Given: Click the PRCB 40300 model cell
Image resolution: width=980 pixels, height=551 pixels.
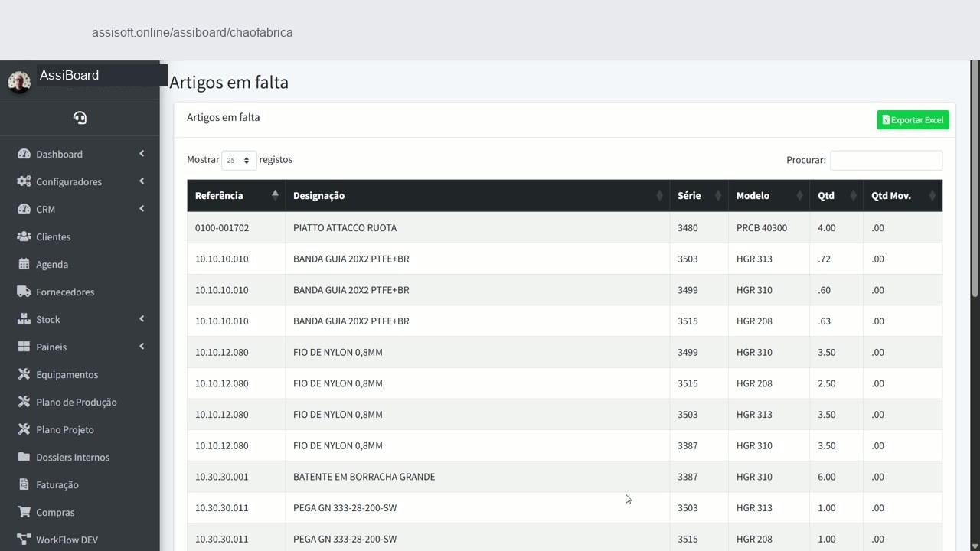Looking at the screenshot, I should (x=769, y=228).
